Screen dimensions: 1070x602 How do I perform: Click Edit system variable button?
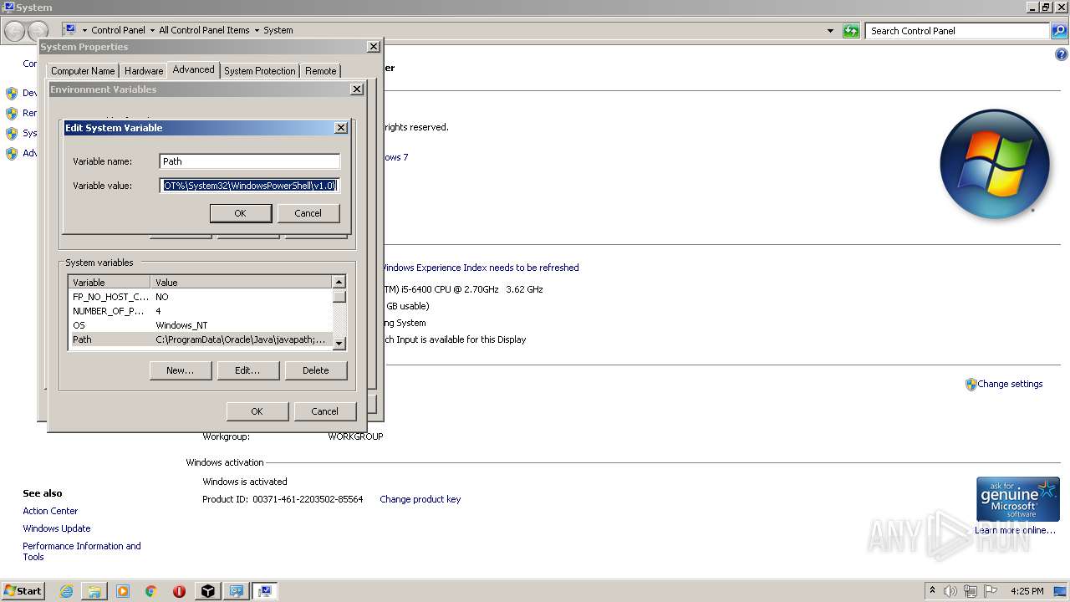[x=247, y=370]
